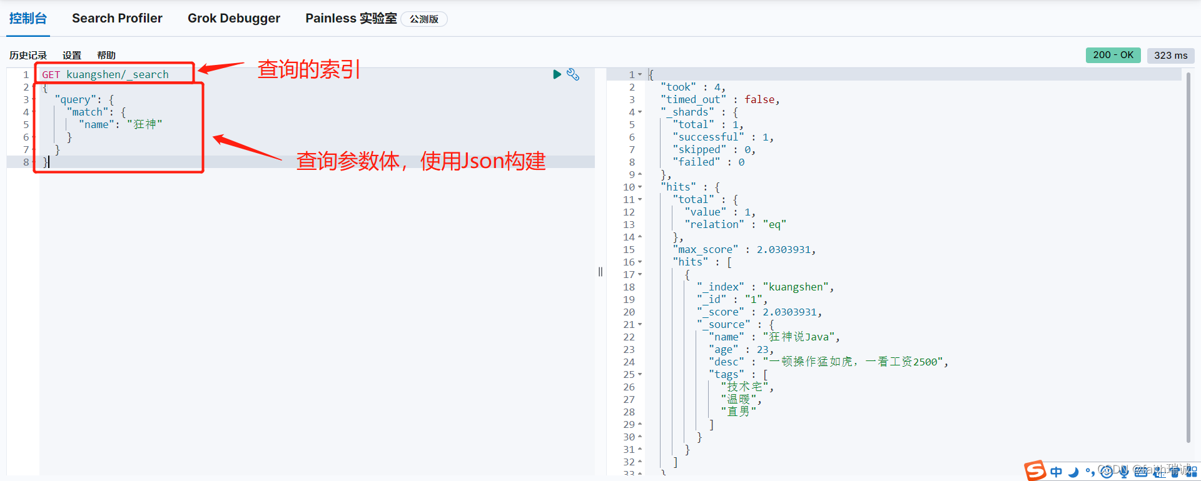The height and width of the screenshot is (481, 1201).
Task: Place cursor at end of request line 8
Action: 49,162
